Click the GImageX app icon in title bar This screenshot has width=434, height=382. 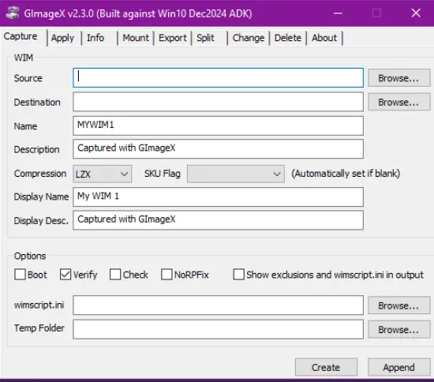[13, 13]
